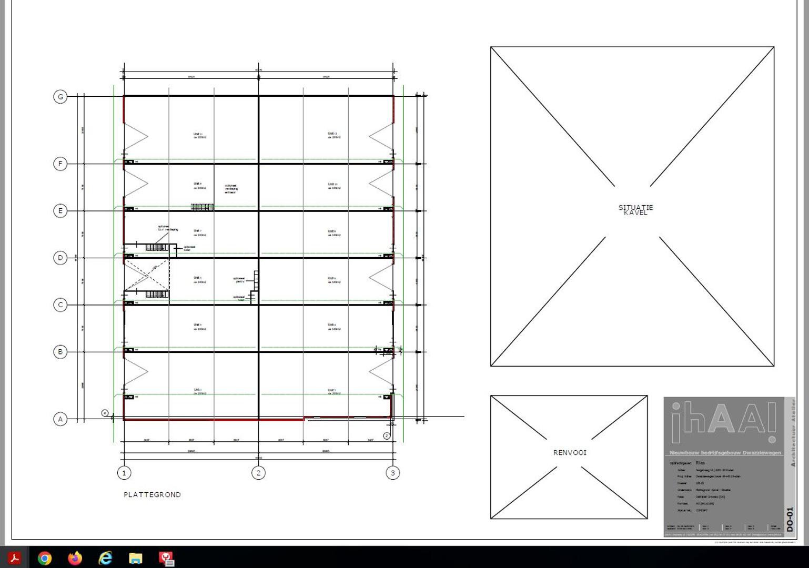Open Firefox from the taskbar
Image resolution: width=809 pixels, height=568 pixels.
click(75, 558)
